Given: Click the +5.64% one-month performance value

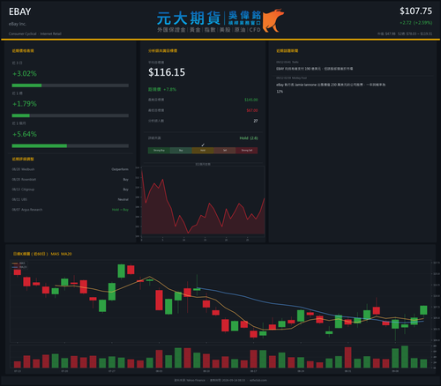Looking at the screenshot, I should pyautogui.click(x=25, y=134).
